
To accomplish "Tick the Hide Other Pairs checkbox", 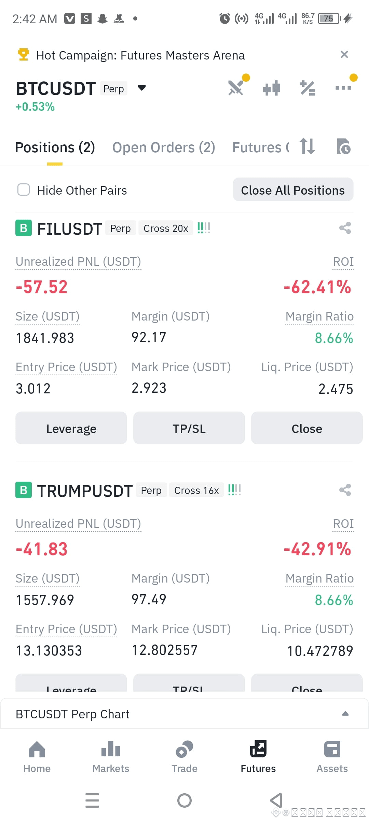I will coord(24,190).
